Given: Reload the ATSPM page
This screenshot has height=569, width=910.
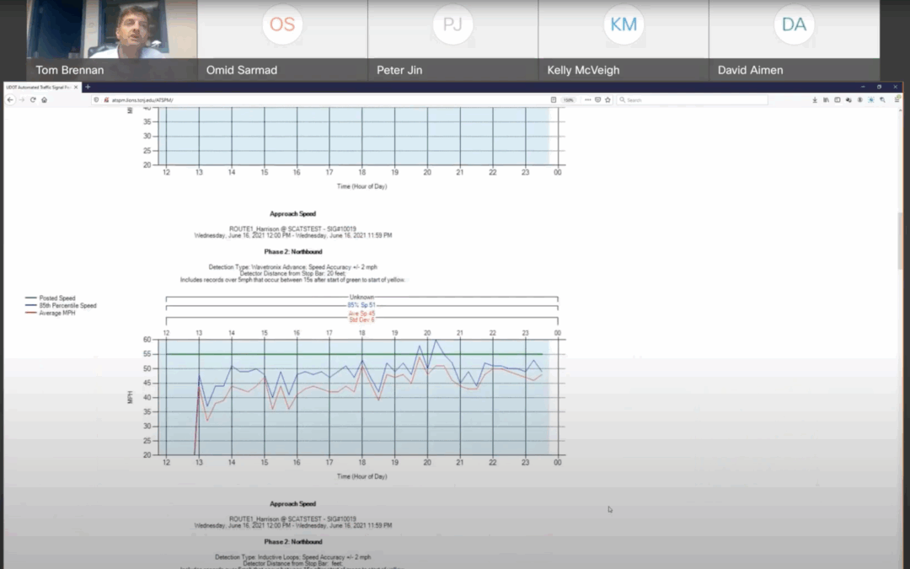Looking at the screenshot, I should coord(33,99).
